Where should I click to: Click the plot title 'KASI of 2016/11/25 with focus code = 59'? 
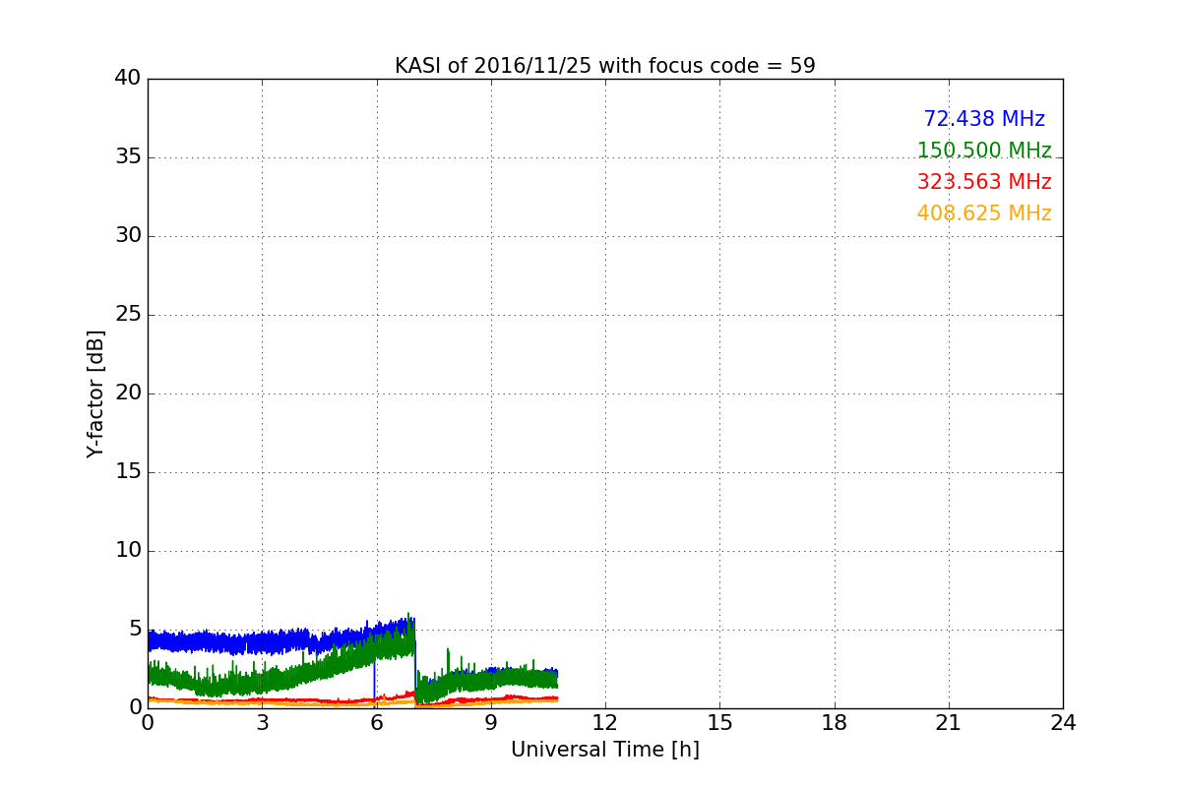[x=605, y=66]
